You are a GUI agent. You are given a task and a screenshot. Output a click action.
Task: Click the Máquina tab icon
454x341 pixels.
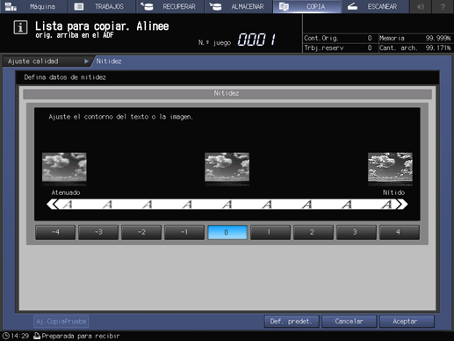pyautogui.click(x=11, y=6)
